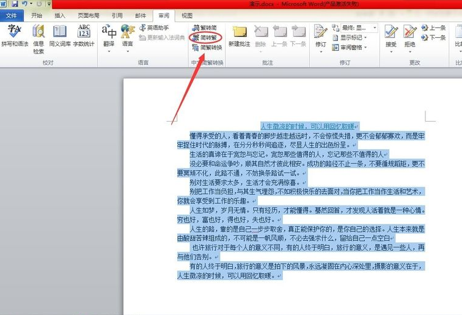
Task: Click 更新输入法词典 button
Action: pos(162,37)
